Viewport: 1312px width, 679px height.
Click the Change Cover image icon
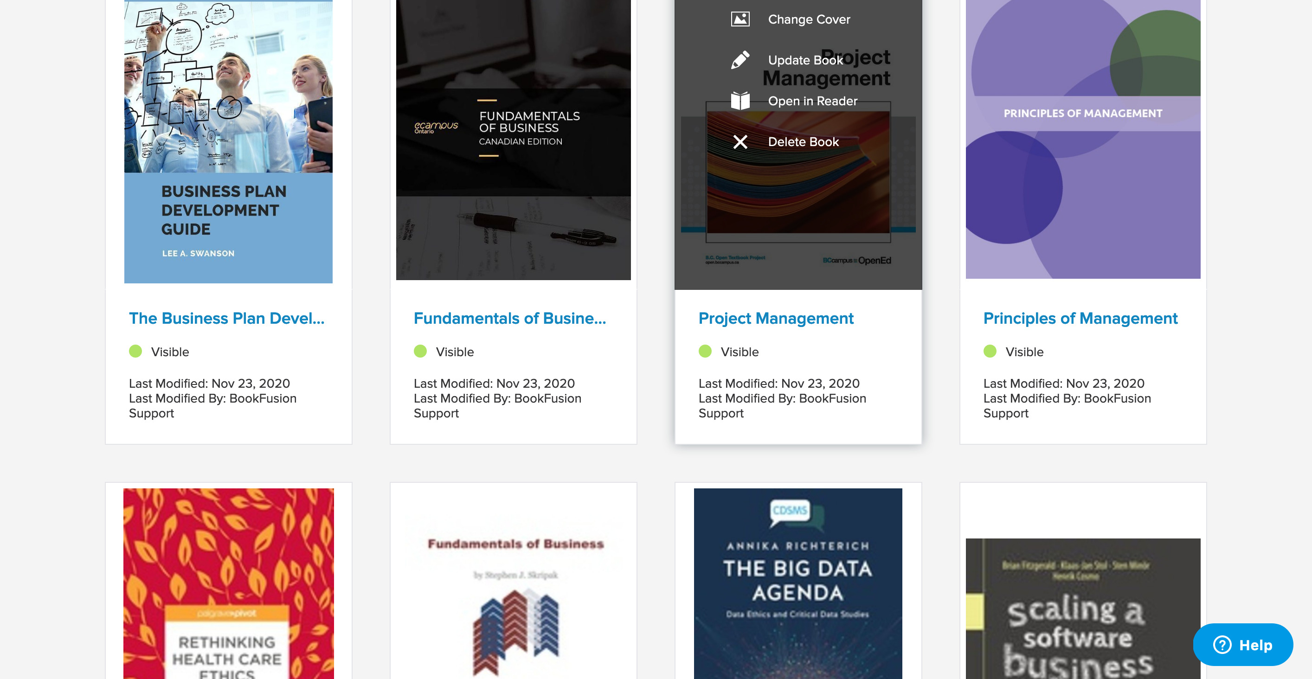pos(740,19)
